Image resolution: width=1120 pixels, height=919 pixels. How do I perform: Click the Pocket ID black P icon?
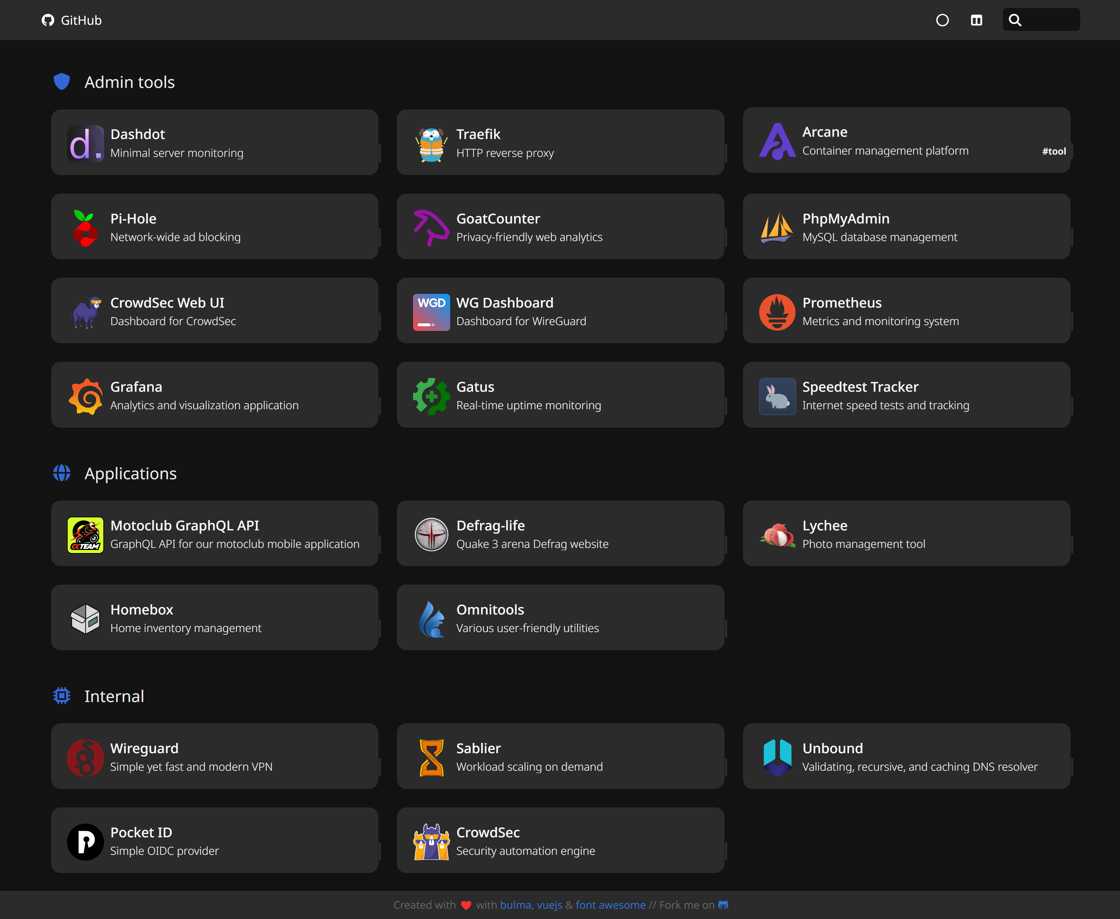click(x=85, y=842)
